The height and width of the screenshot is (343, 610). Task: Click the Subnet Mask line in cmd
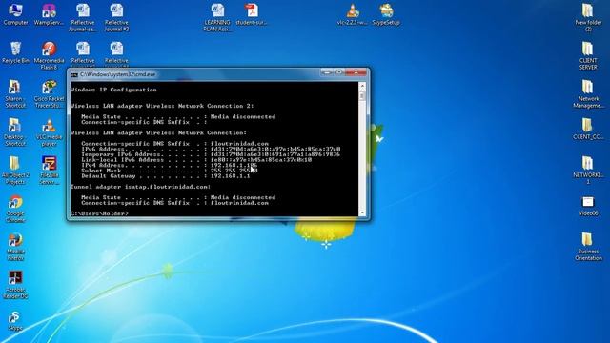coord(170,171)
